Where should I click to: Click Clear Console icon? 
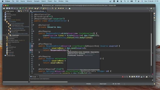pos(130,77)
